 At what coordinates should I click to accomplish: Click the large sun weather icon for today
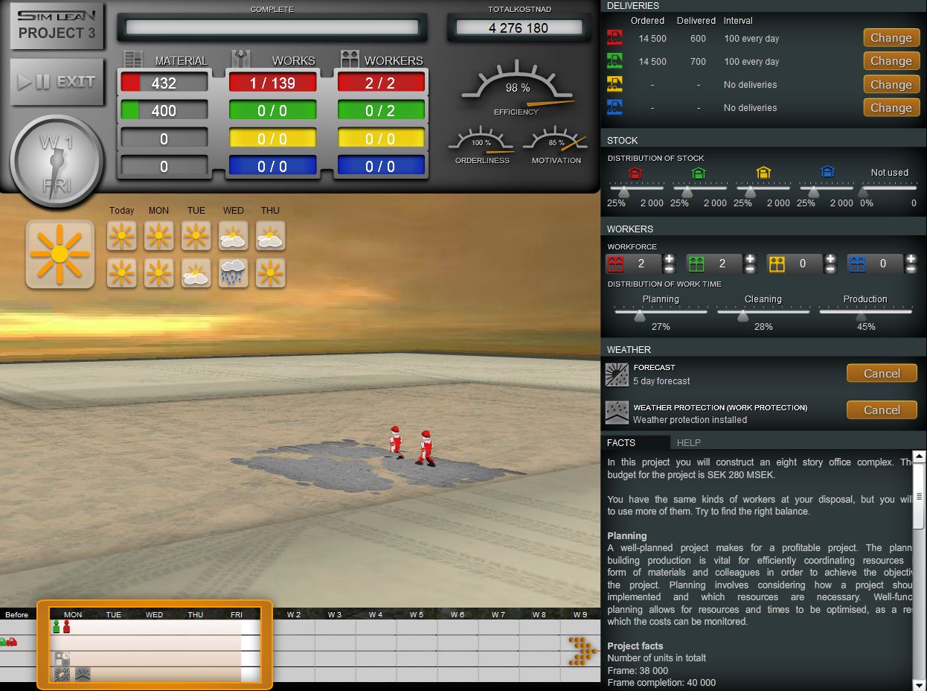(x=60, y=255)
